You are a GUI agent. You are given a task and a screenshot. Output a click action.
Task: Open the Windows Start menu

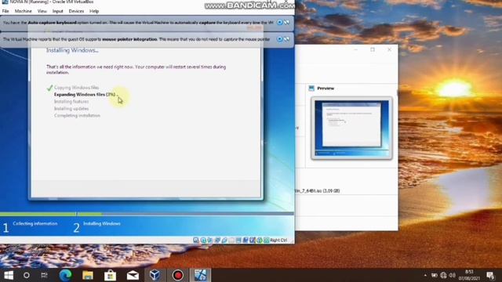click(x=9, y=275)
